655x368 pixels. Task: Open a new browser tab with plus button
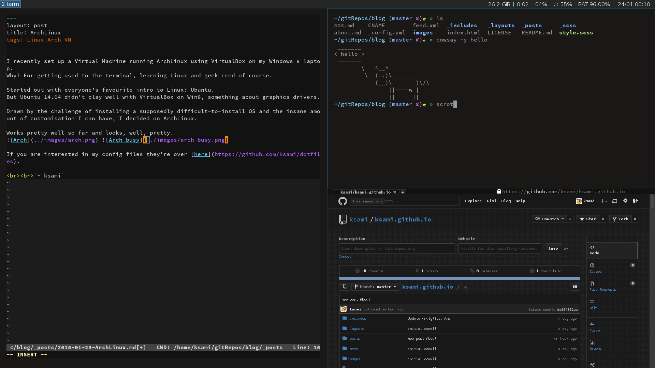pos(403,192)
